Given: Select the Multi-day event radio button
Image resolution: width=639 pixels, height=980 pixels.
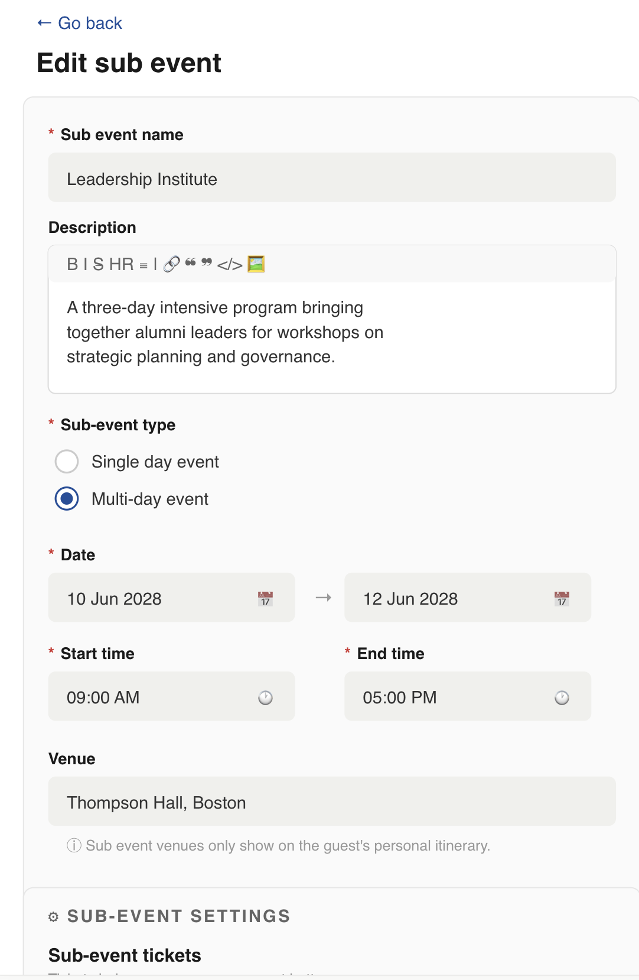Looking at the screenshot, I should coord(67,499).
